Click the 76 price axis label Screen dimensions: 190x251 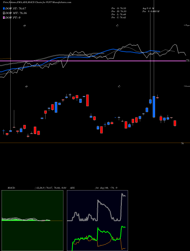tap(182, 144)
